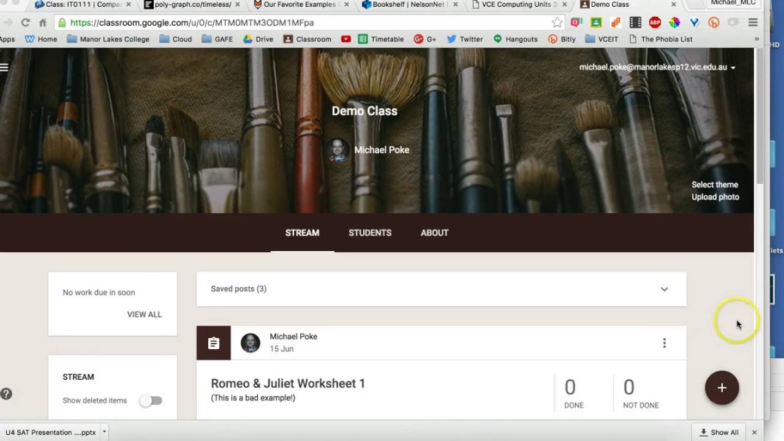Switch to the STUDENTS tab
The image size is (784, 441).
(370, 233)
